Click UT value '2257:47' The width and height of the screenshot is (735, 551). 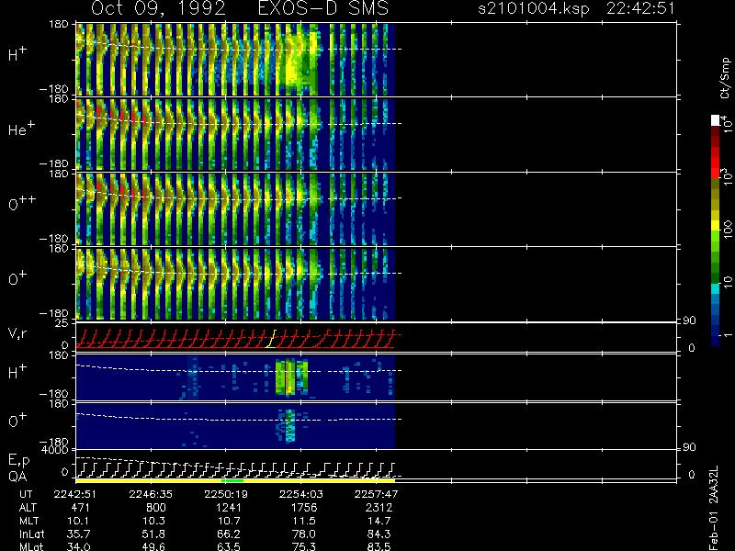click(x=376, y=494)
